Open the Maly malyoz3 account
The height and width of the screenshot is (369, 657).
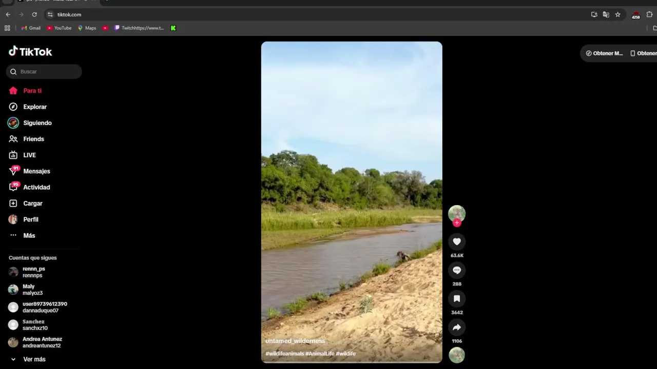[x=26, y=290]
